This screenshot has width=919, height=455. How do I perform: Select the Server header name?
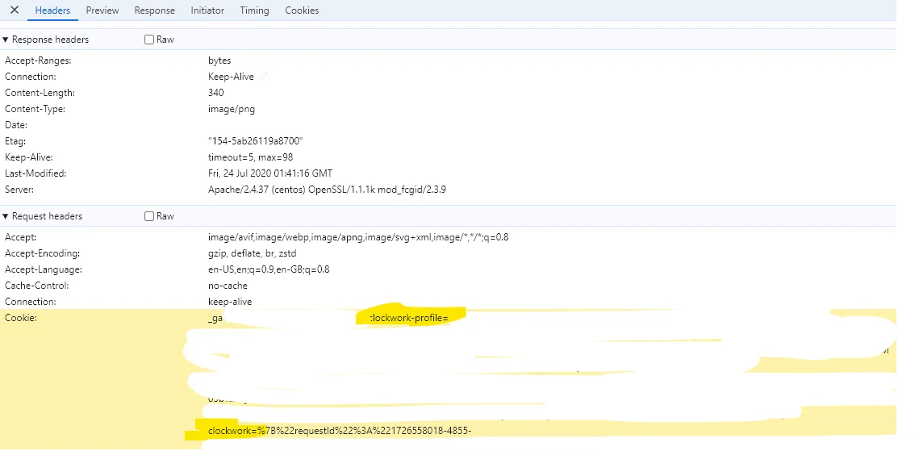pyautogui.click(x=19, y=190)
